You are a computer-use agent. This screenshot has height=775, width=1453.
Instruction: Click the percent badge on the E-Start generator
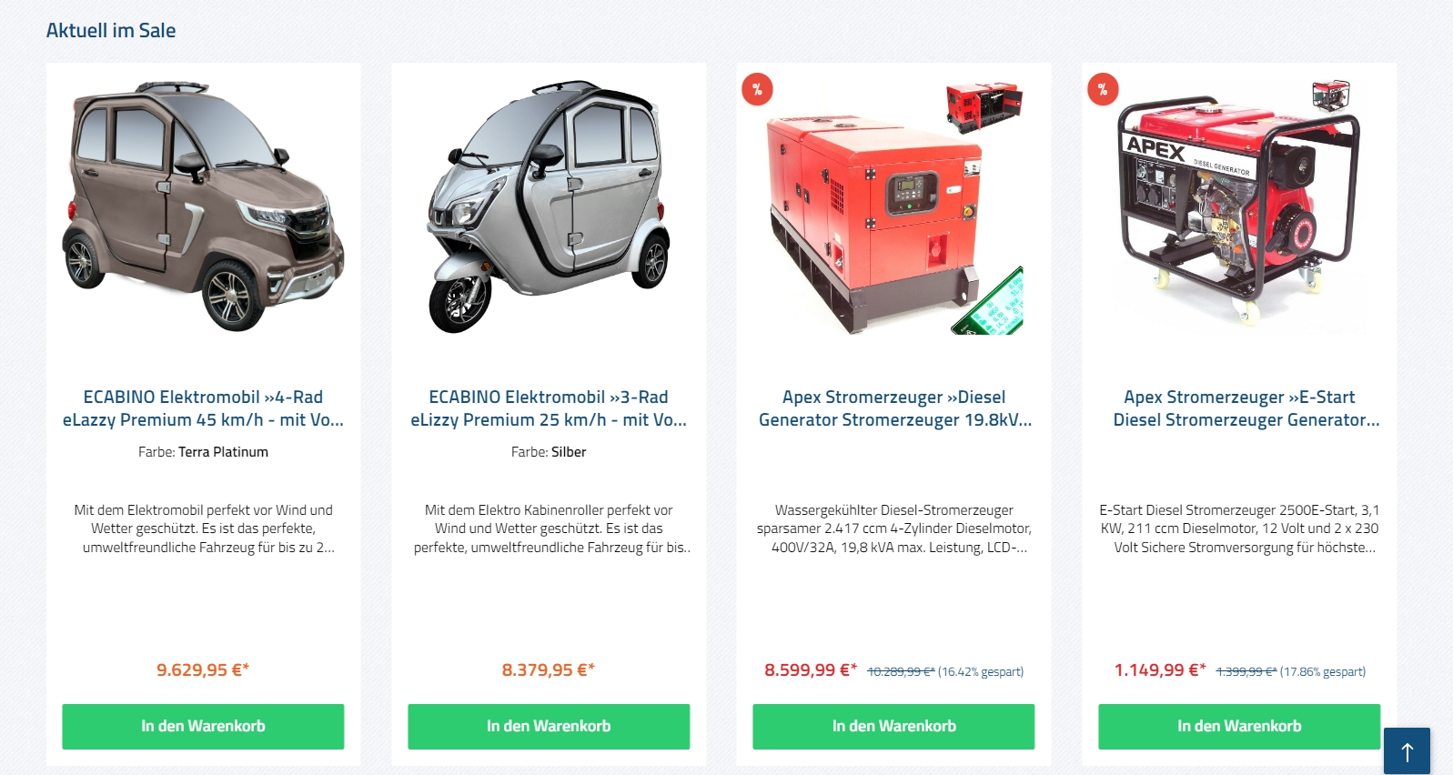click(1103, 89)
